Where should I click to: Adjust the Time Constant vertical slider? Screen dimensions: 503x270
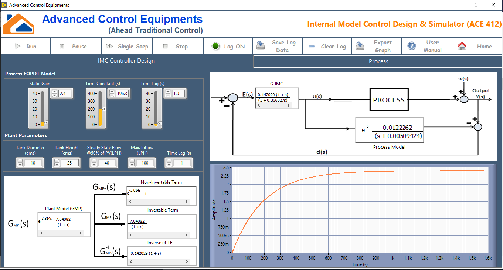[100, 109]
